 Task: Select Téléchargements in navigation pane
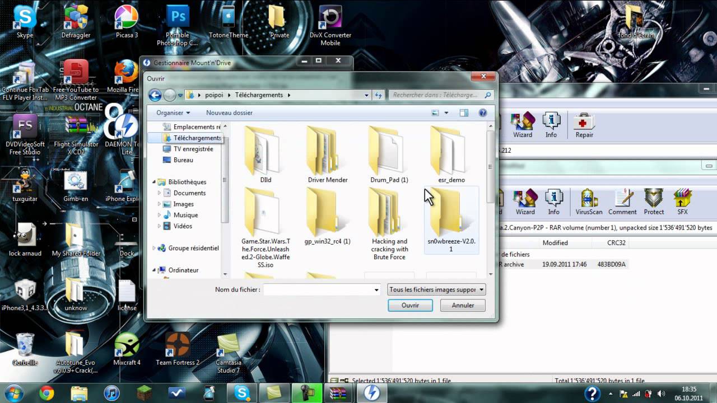coord(192,138)
